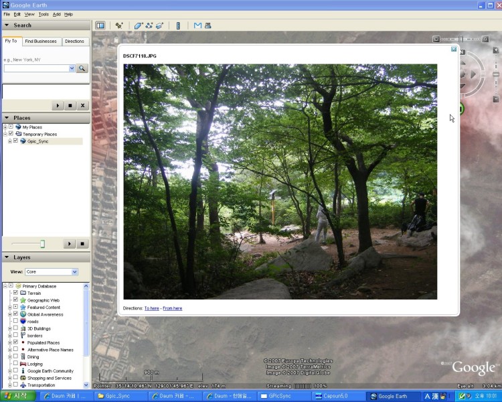The image size is (502, 402).
Task: Click the Geographic Web layer icon
Action: (x=23, y=300)
